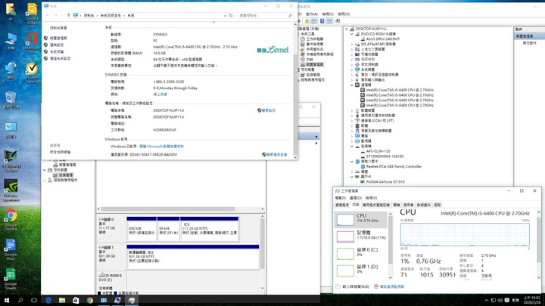The height and width of the screenshot is (306, 545).
Task: Click Change settings link beside computer name
Action: coord(266,110)
